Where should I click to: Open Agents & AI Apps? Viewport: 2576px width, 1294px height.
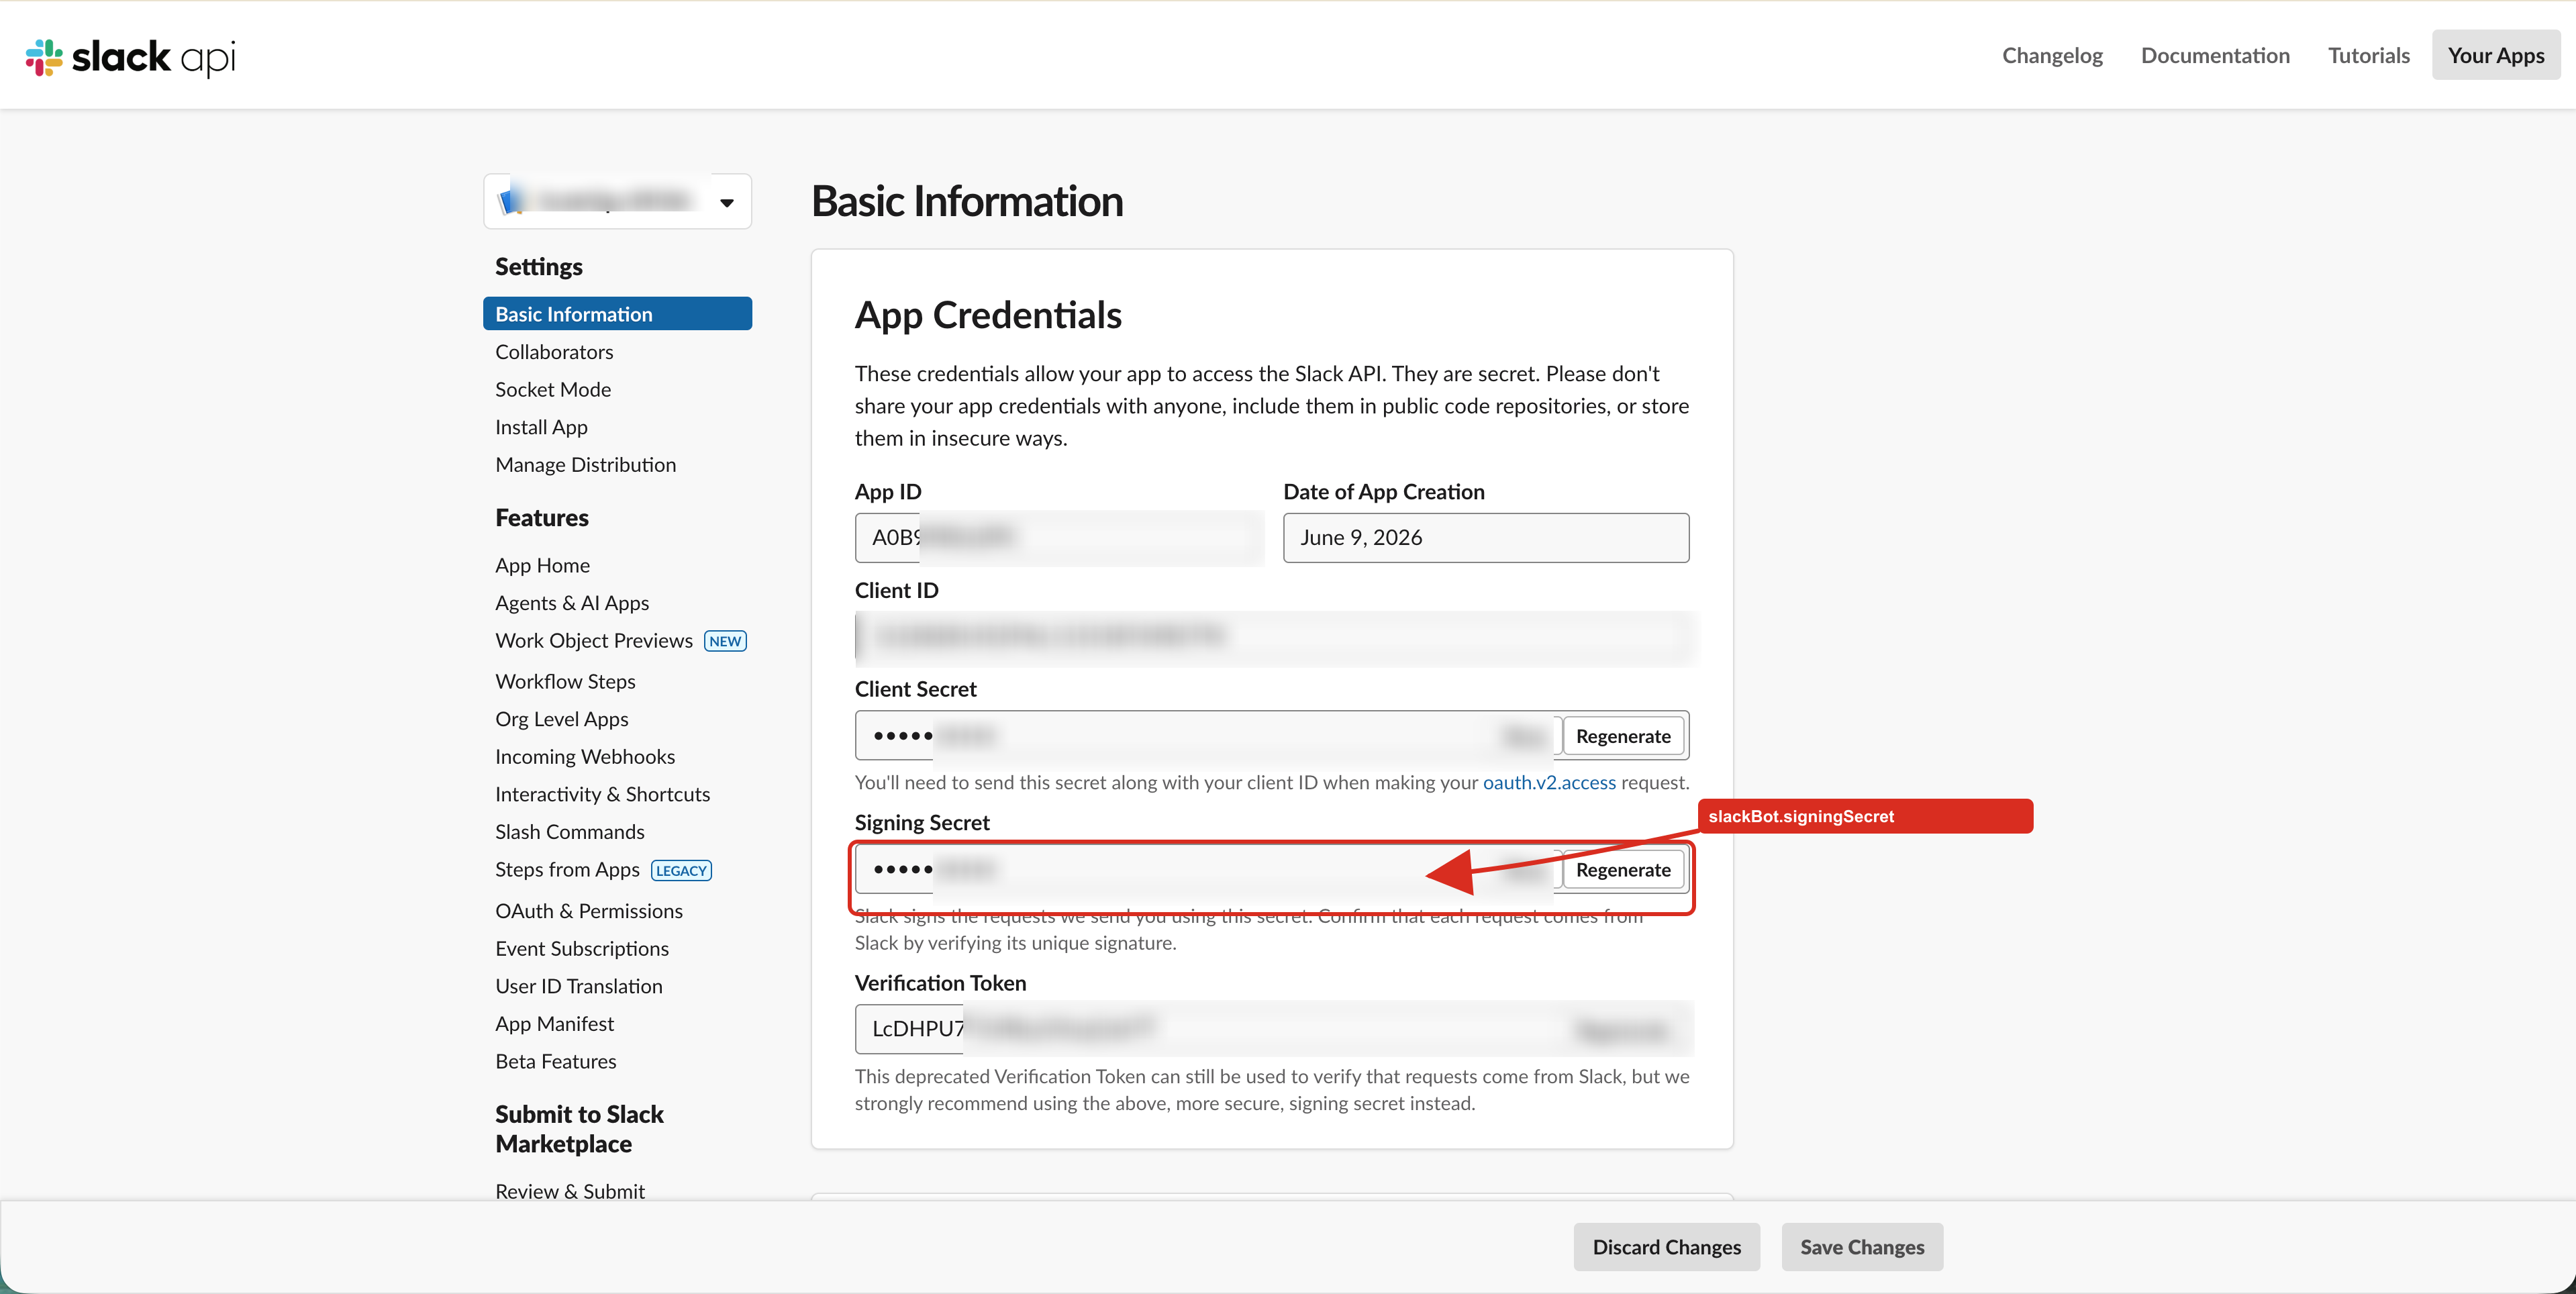[572, 603]
